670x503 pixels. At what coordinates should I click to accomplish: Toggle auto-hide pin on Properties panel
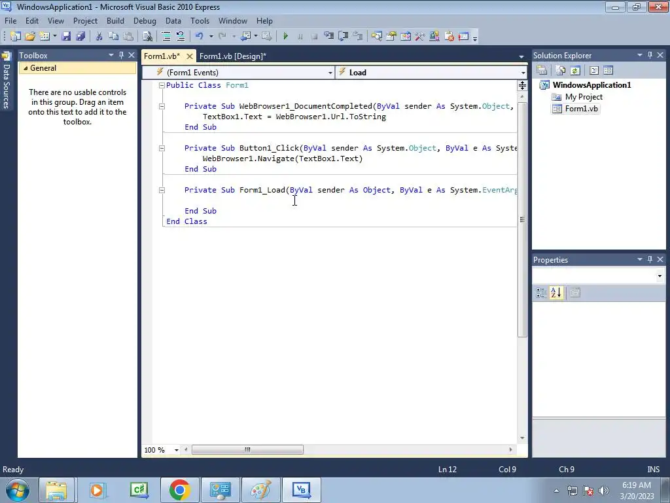[x=650, y=259]
